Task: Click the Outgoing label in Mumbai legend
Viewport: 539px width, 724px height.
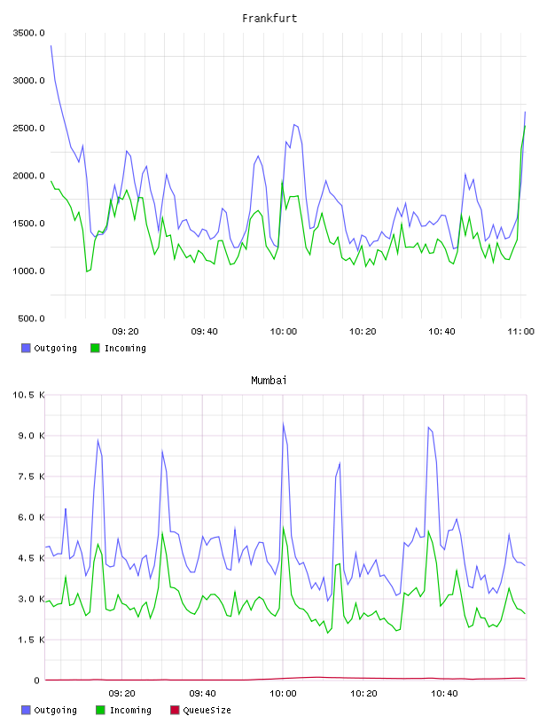Action: [x=55, y=710]
